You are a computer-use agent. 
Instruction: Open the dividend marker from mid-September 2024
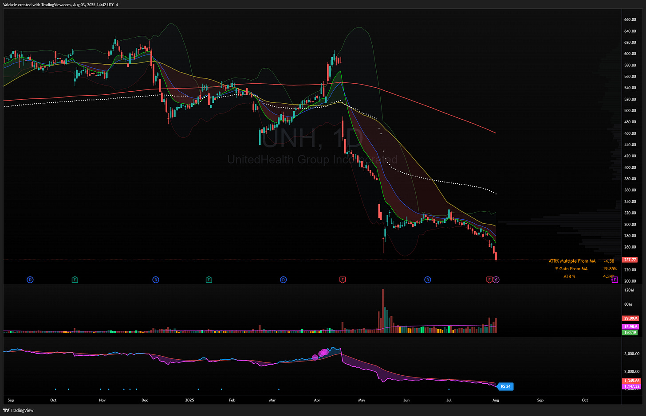30,280
